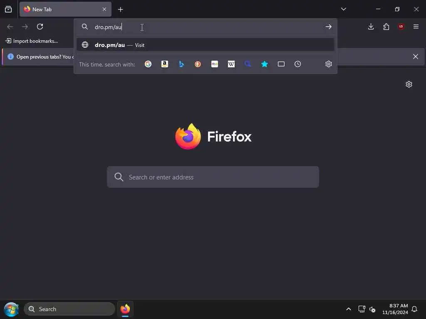Screen dimensions: 426x319
Task: Click the info icon in notification bar
Action: click(10, 56)
